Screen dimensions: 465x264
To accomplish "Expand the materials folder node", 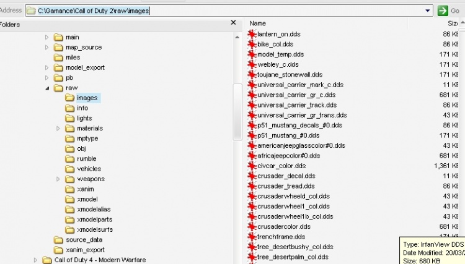I will click(58, 129).
